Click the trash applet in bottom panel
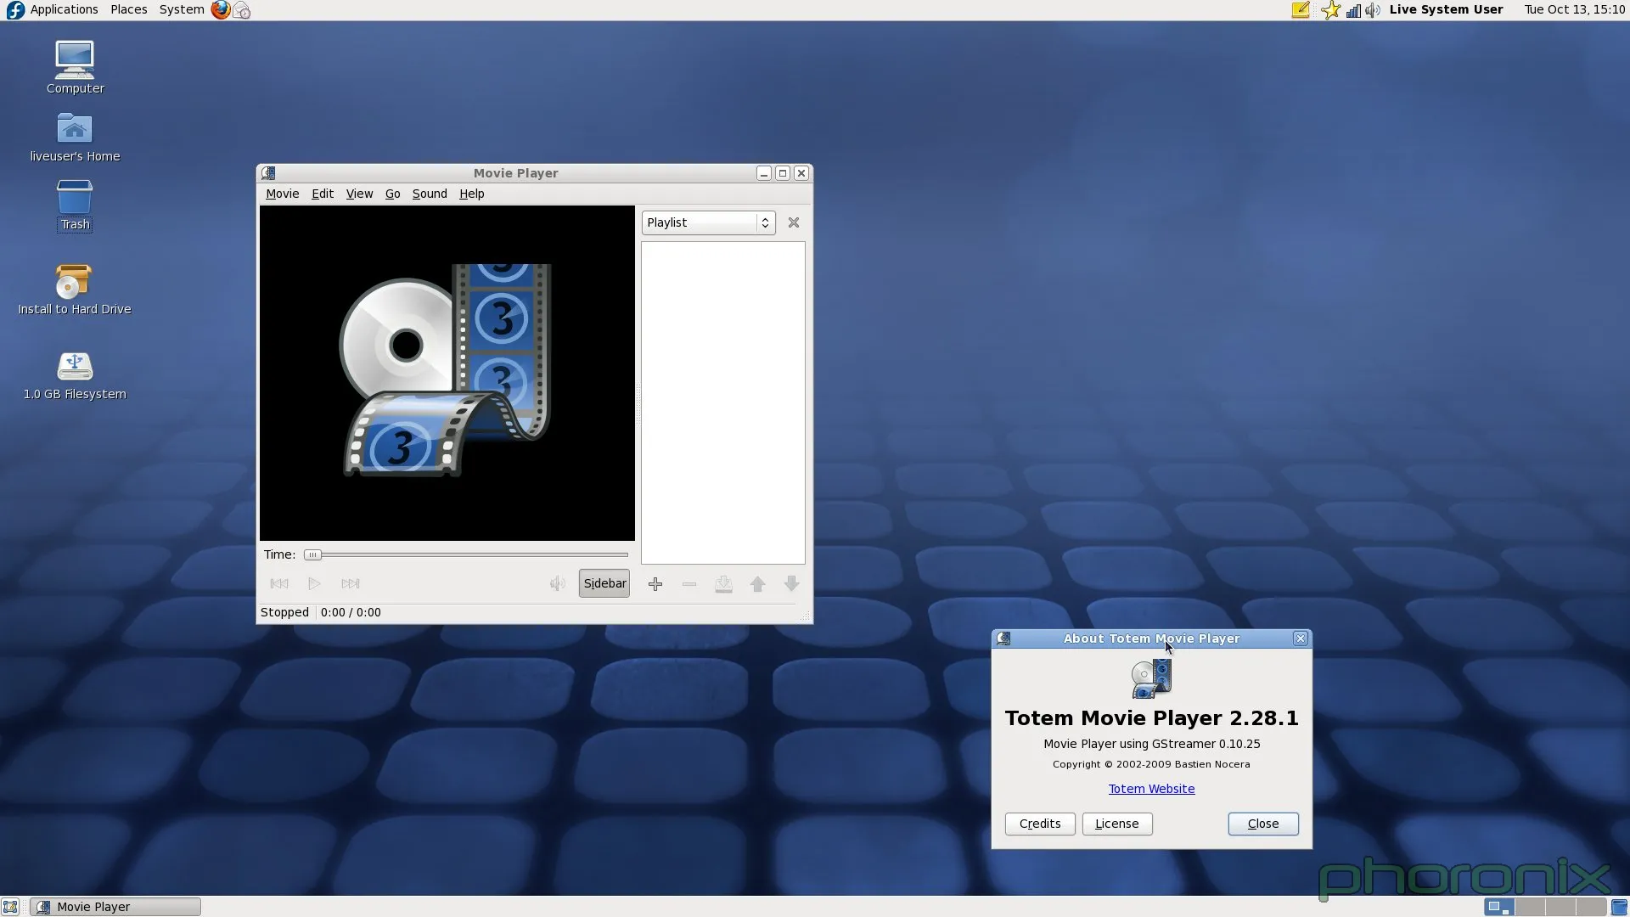 tap(1619, 907)
